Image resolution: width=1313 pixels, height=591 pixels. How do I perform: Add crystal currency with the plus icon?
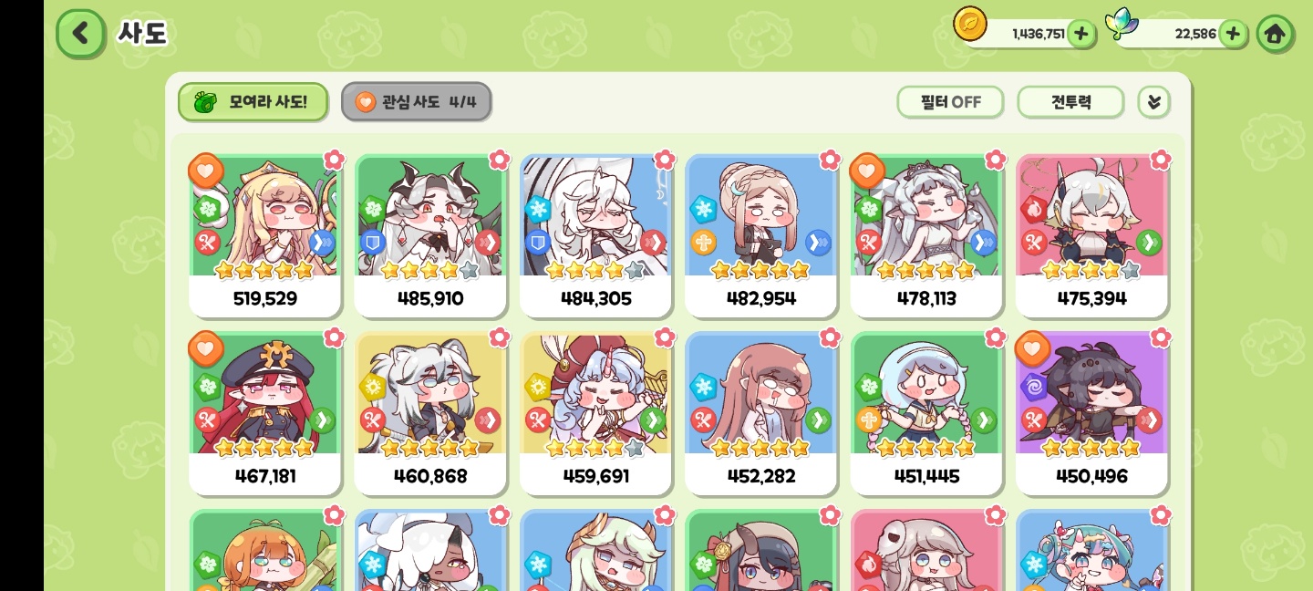(x=1233, y=34)
